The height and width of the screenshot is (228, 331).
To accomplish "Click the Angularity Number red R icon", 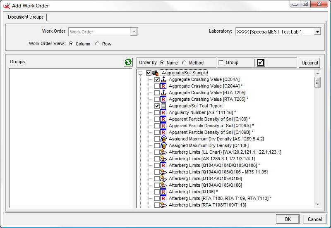I will tap(163, 112).
